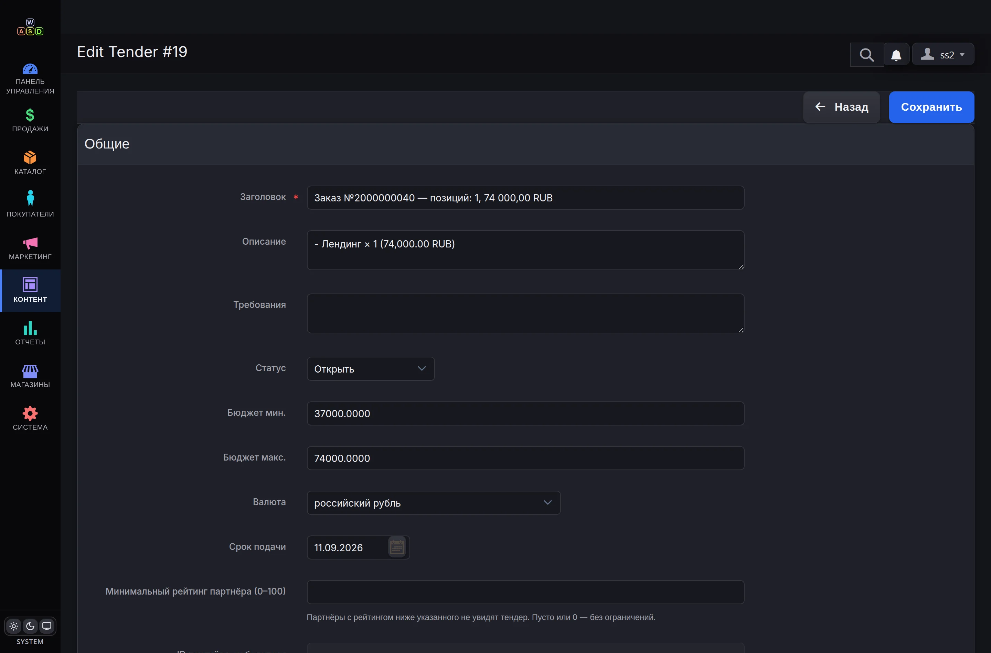
Task: Open the calendar picker for Срок подачи
Action: pyautogui.click(x=397, y=547)
